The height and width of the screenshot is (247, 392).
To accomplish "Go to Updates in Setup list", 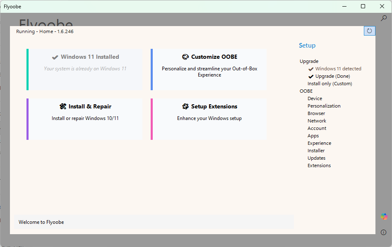I will tap(316, 158).
